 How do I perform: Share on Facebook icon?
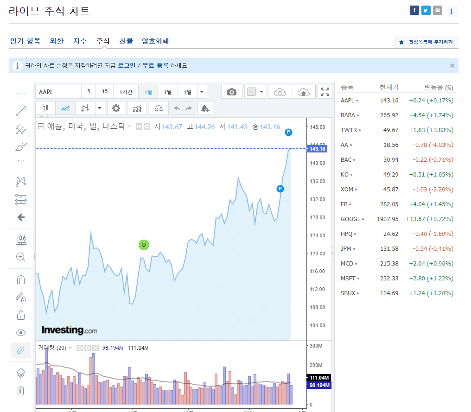tap(414, 11)
